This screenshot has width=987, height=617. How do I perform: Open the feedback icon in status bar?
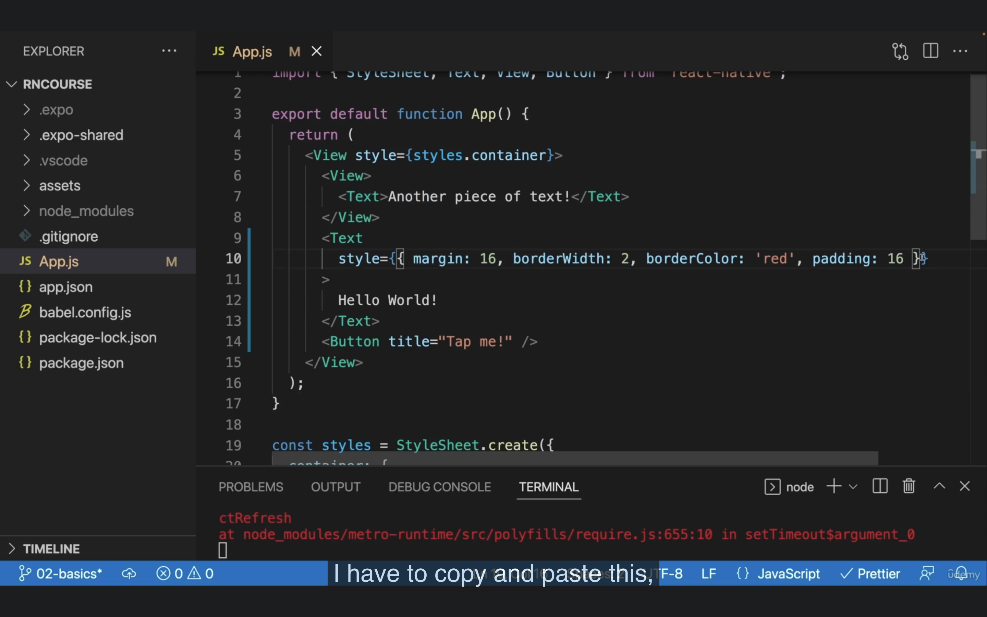click(x=927, y=573)
